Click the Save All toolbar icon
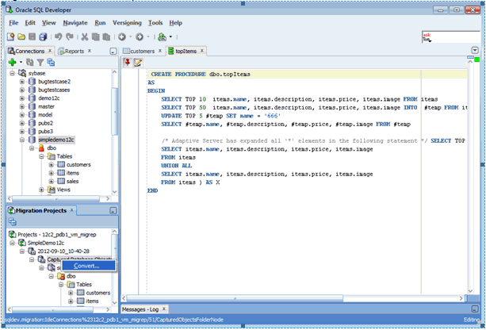 41,36
